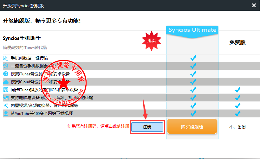Image resolution: width=260 pixels, height=159 pixels.
Task: Click free version checkmark for 内置视频/音频转换器
Action: point(237,105)
